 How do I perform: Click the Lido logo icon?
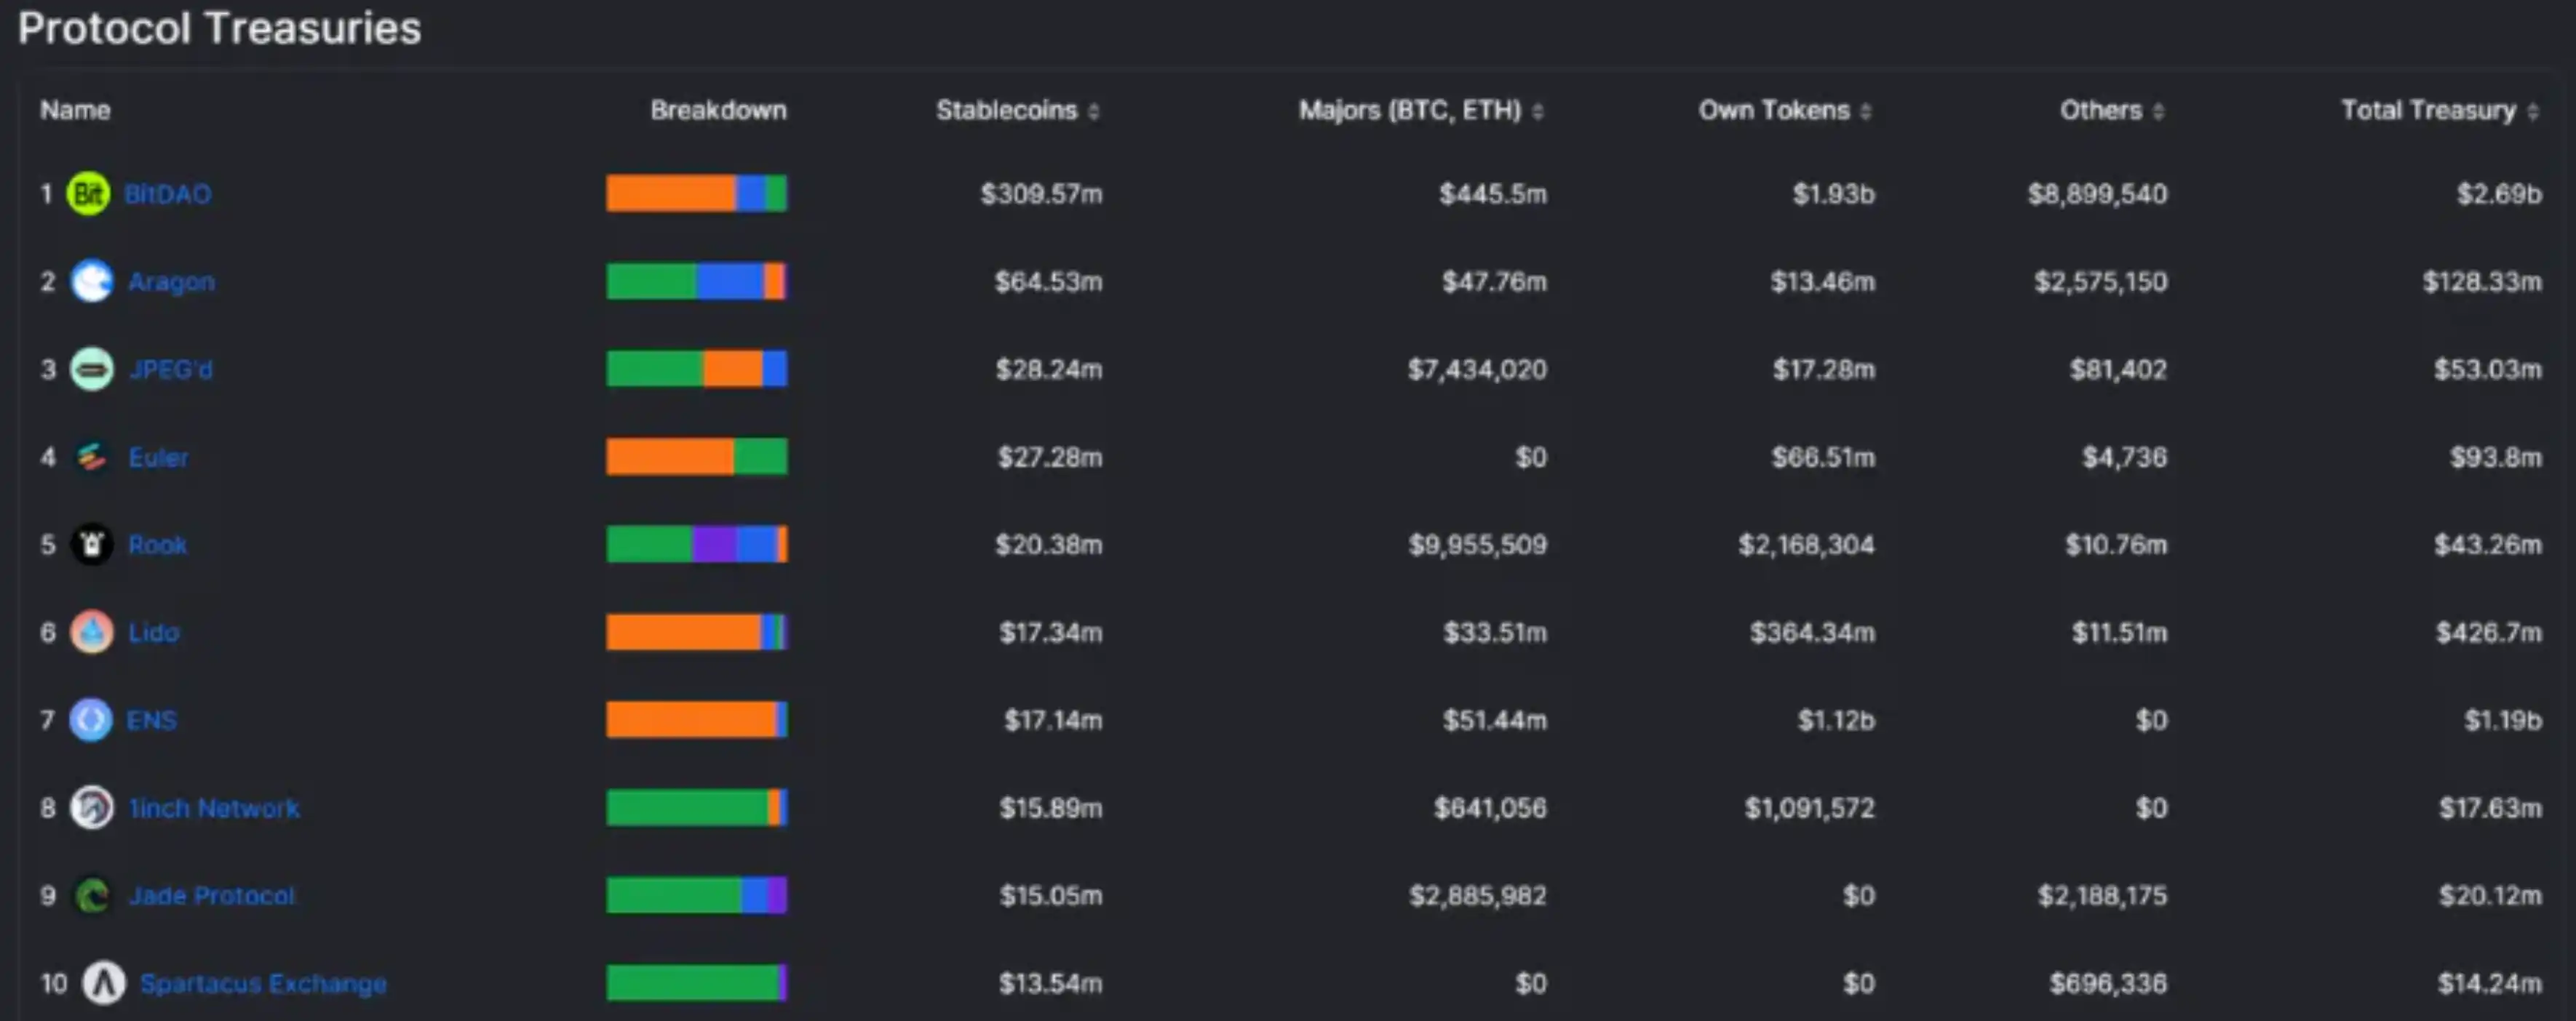tap(91, 633)
